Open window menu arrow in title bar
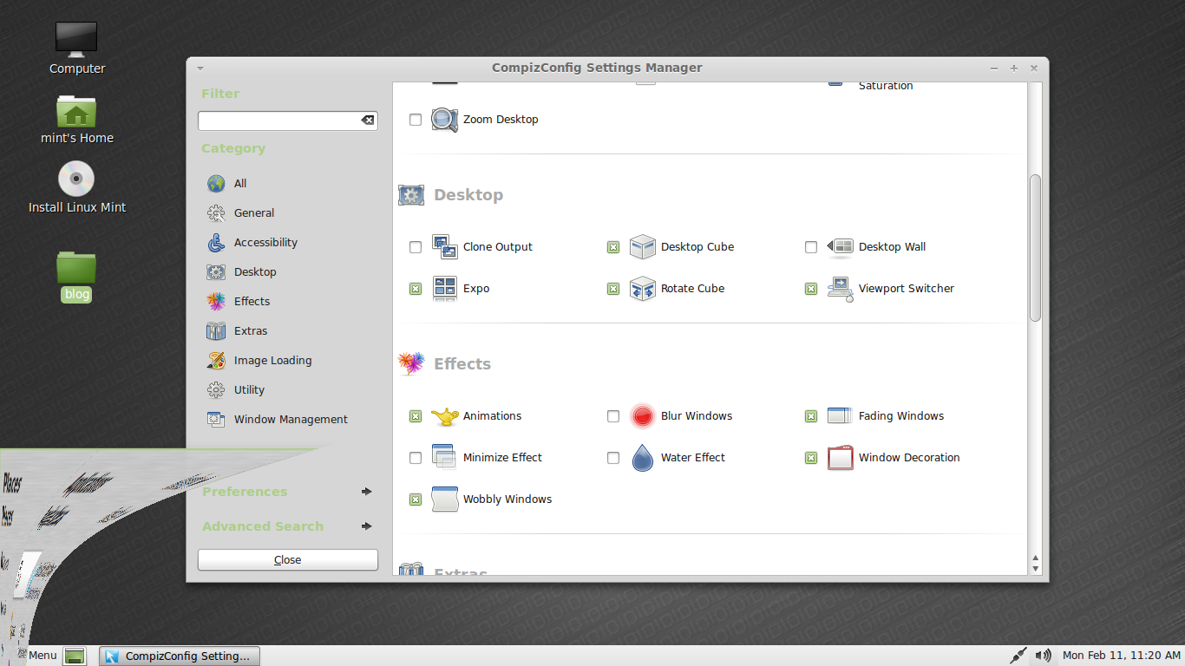1185x666 pixels. 200,68
